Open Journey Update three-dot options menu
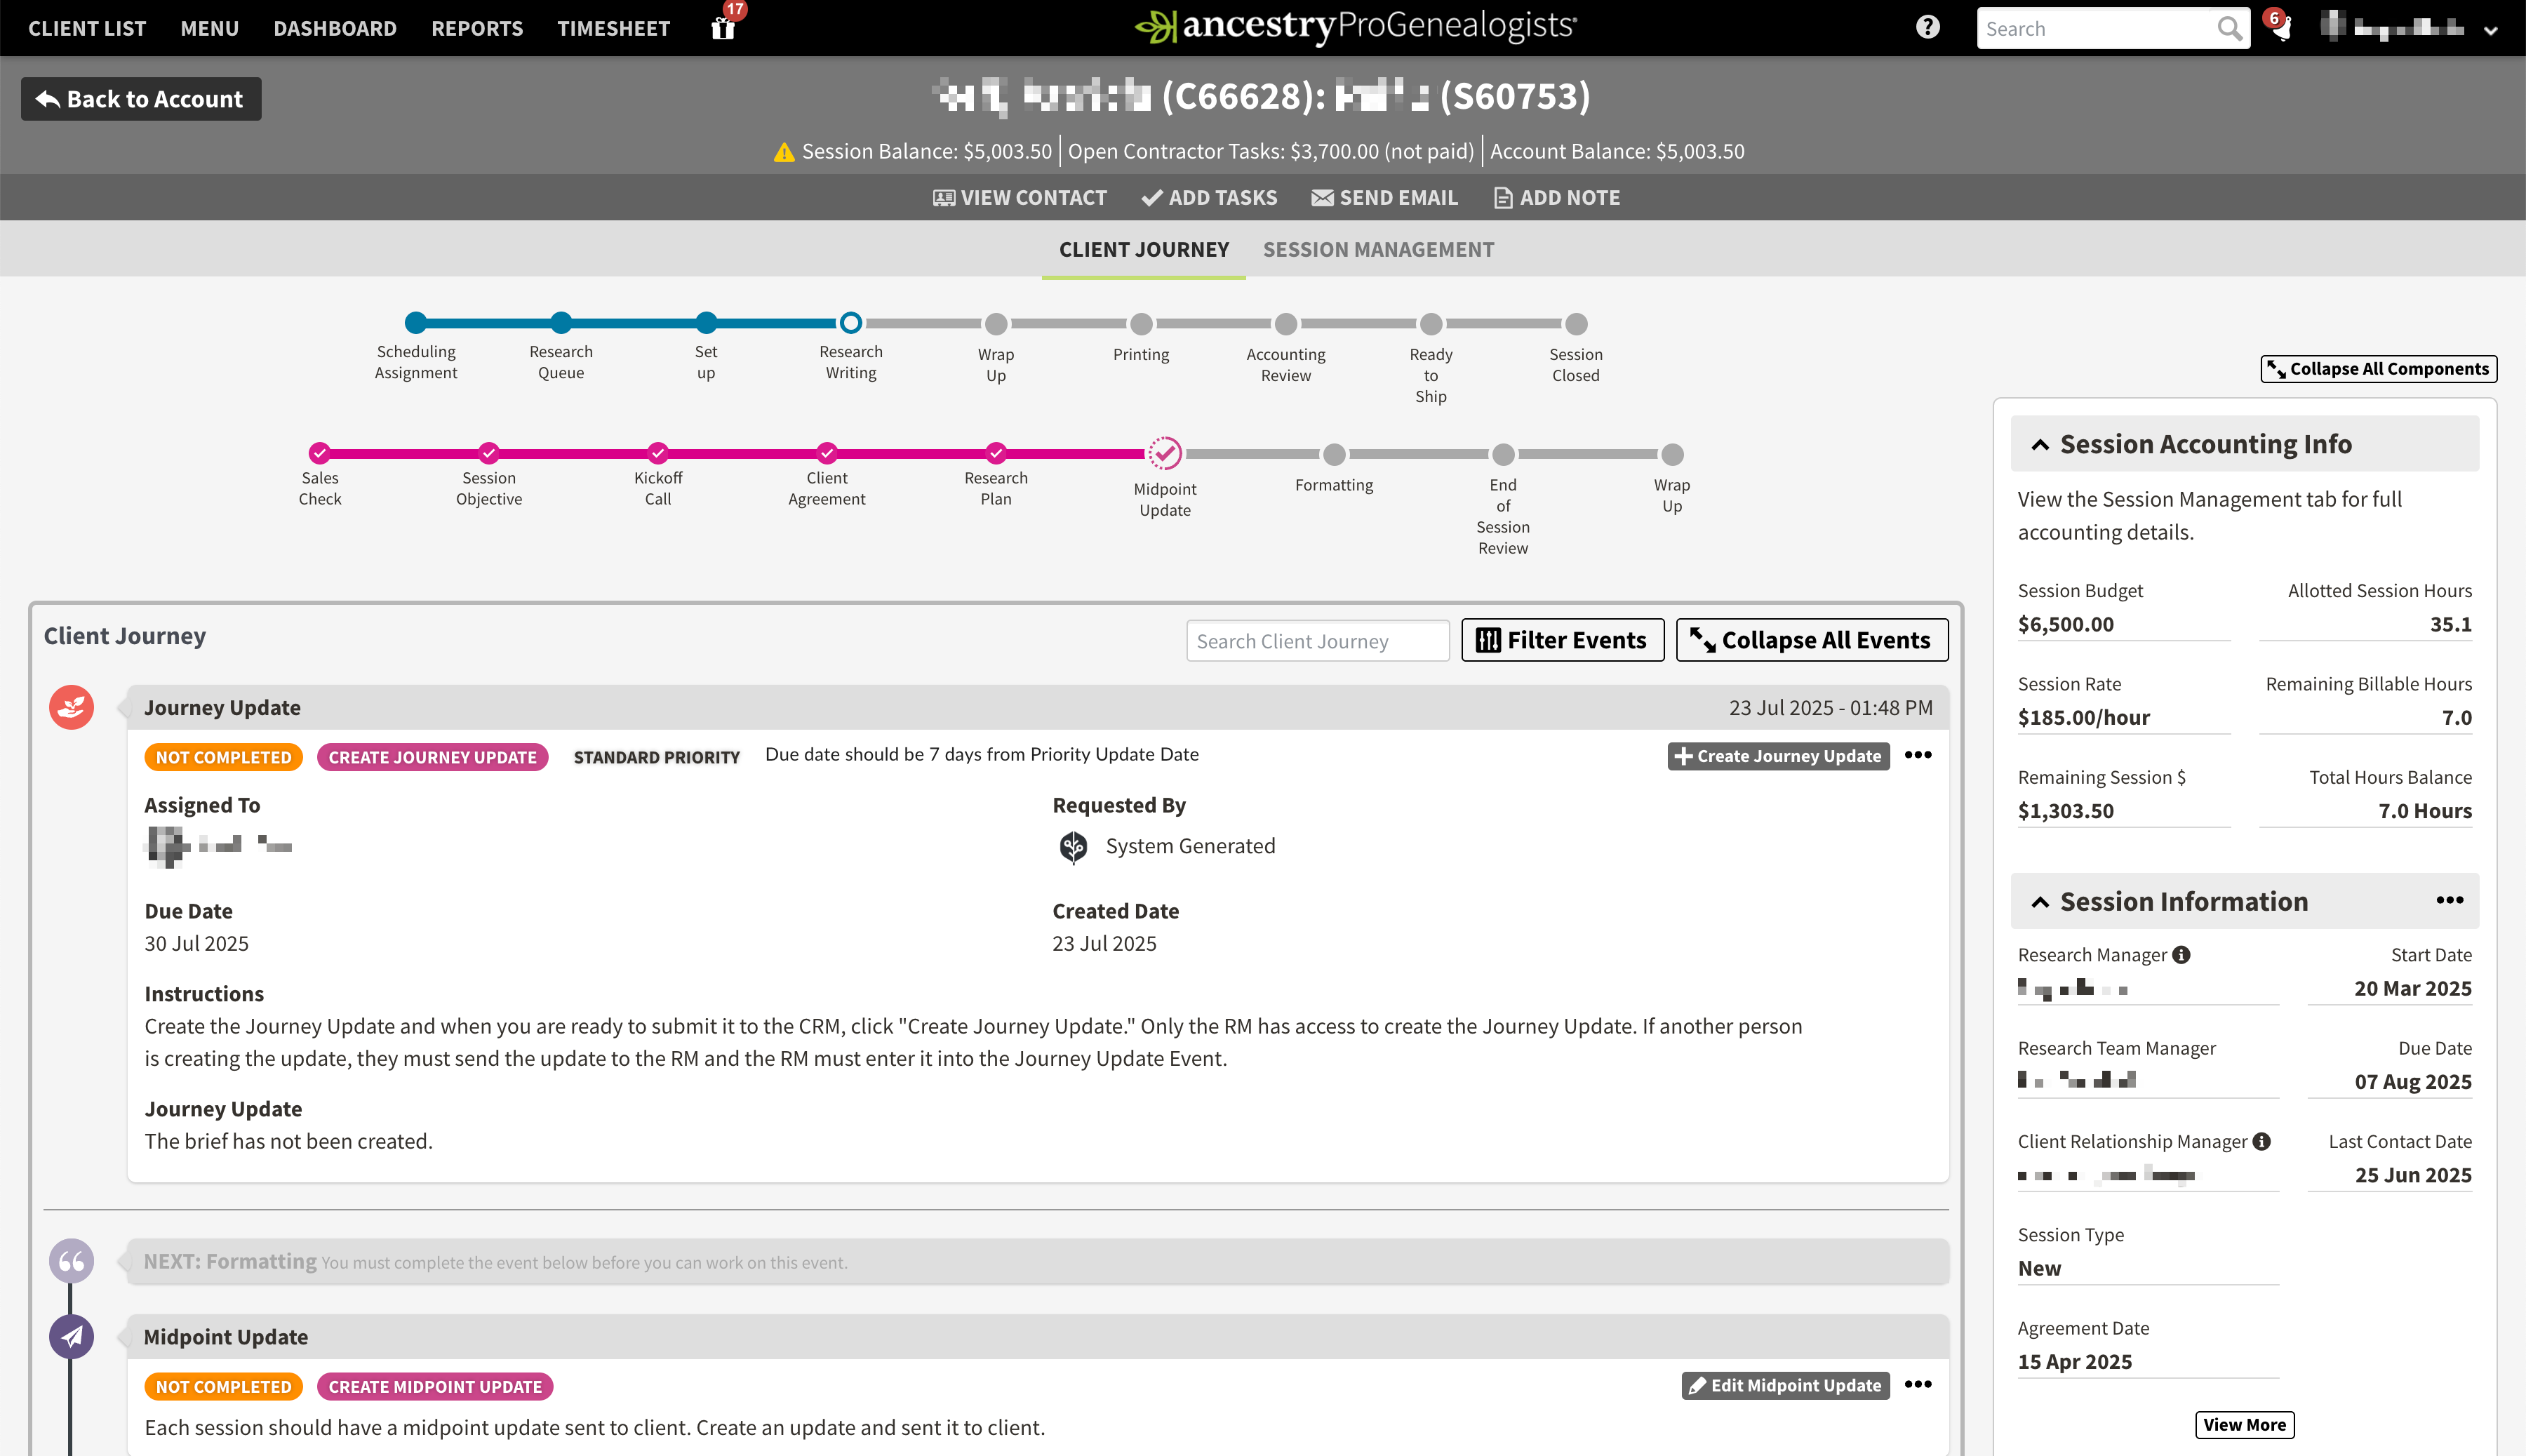This screenshot has width=2526, height=1456. tap(1918, 755)
